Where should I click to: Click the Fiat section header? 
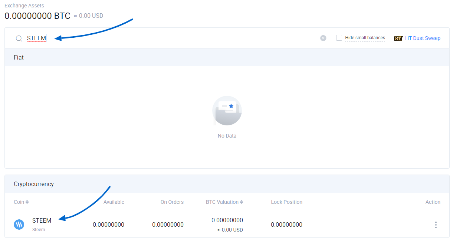pos(227,57)
